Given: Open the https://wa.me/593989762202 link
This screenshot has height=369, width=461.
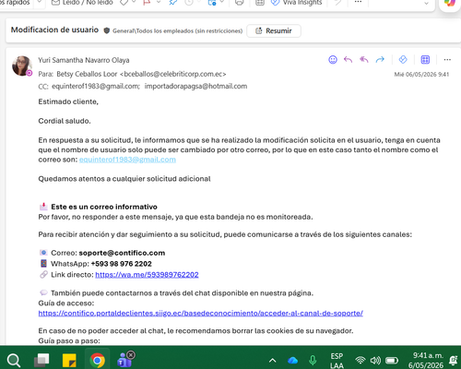Looking at the screenshot, I should 147,275.
